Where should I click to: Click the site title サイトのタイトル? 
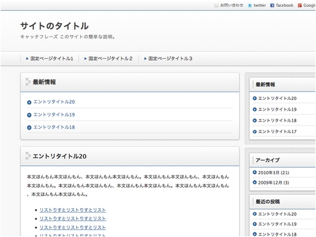(x=54, y=26)
